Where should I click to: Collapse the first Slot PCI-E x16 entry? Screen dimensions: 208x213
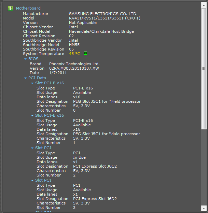(x=32, y=83)
